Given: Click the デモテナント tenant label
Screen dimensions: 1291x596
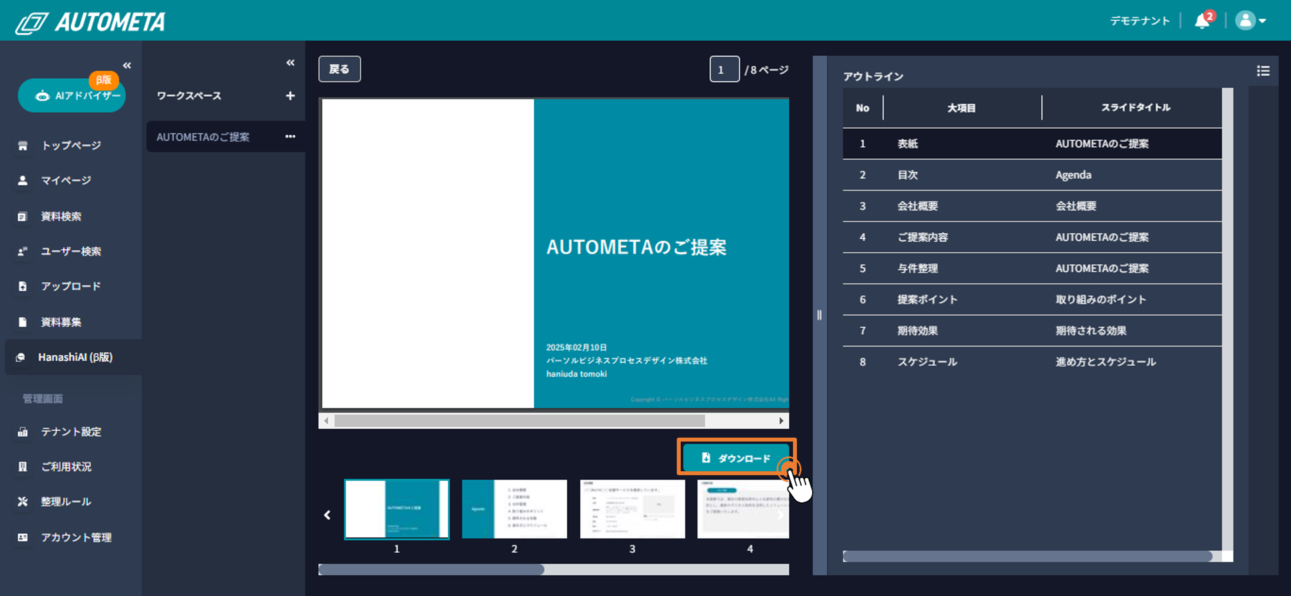Looking at the screenshot, I should point(1140,21).
